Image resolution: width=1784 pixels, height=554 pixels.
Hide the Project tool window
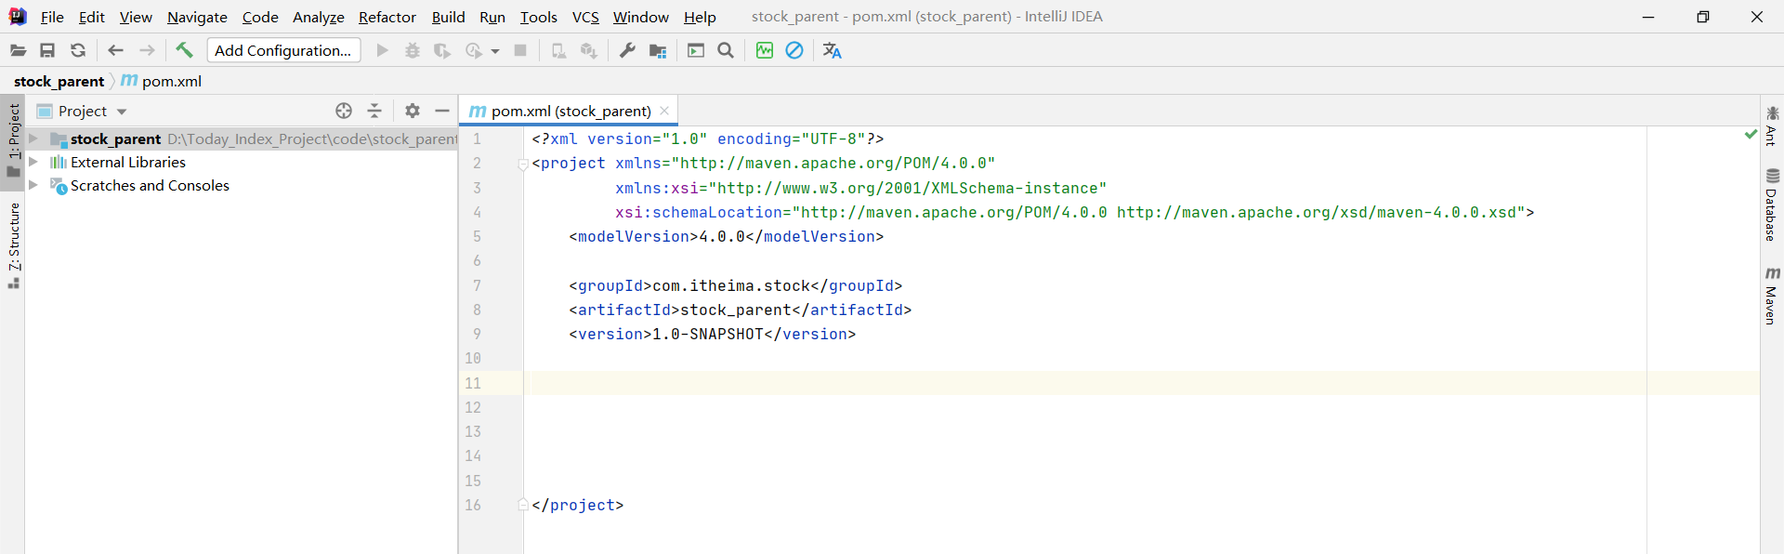[442, 112]
